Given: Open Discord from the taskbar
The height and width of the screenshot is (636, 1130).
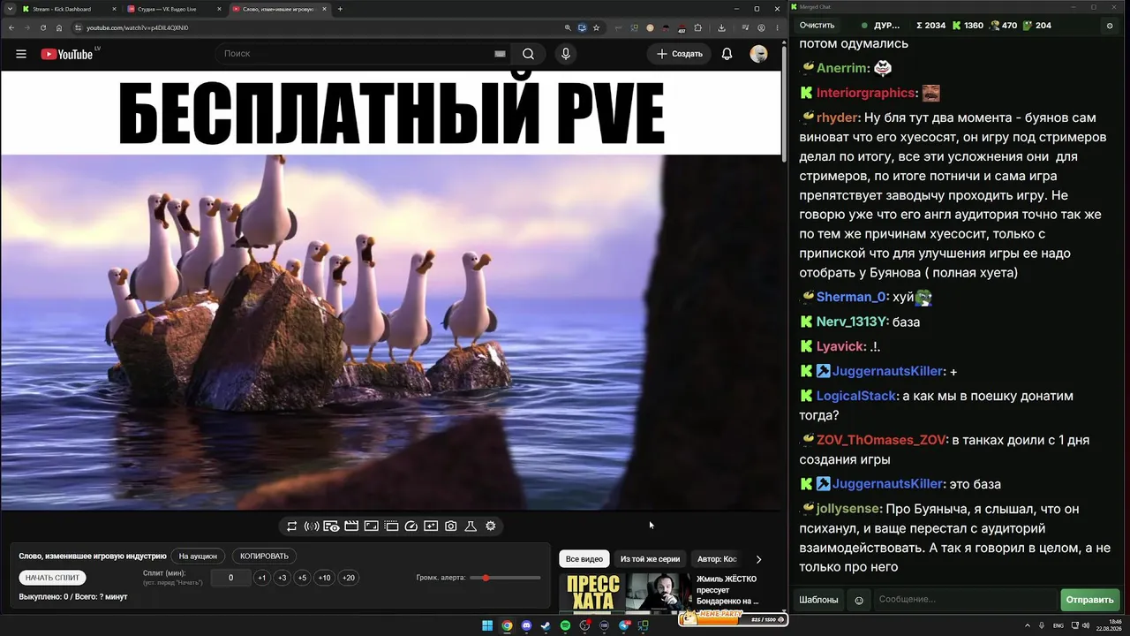Looking at the screenshot, I should pyautogui.click(x=527, y=626).
